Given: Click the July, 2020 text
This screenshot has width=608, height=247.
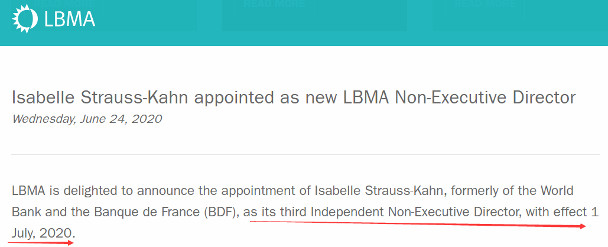Looking at the screenshot, I should [42, 233].
